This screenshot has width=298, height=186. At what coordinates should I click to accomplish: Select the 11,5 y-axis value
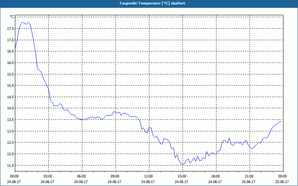[x=10, y=165]
